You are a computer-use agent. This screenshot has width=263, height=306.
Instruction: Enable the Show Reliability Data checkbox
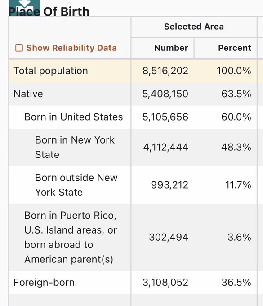pyautogui.click(x=19, y=48)
